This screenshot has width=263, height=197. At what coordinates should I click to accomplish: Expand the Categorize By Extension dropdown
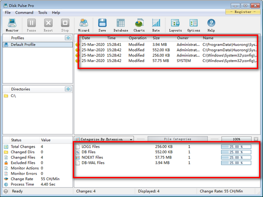pos(107,139)
